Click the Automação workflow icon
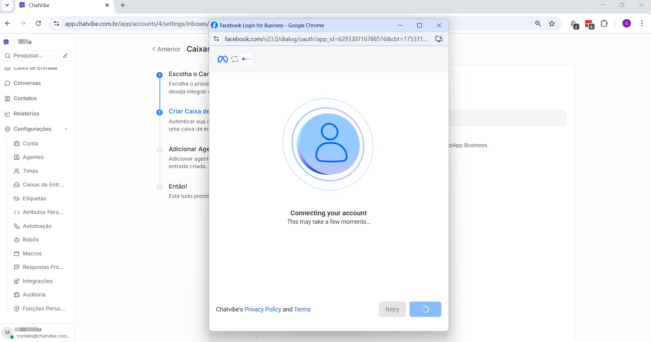The image size is (651, 342). click(17, 226)
